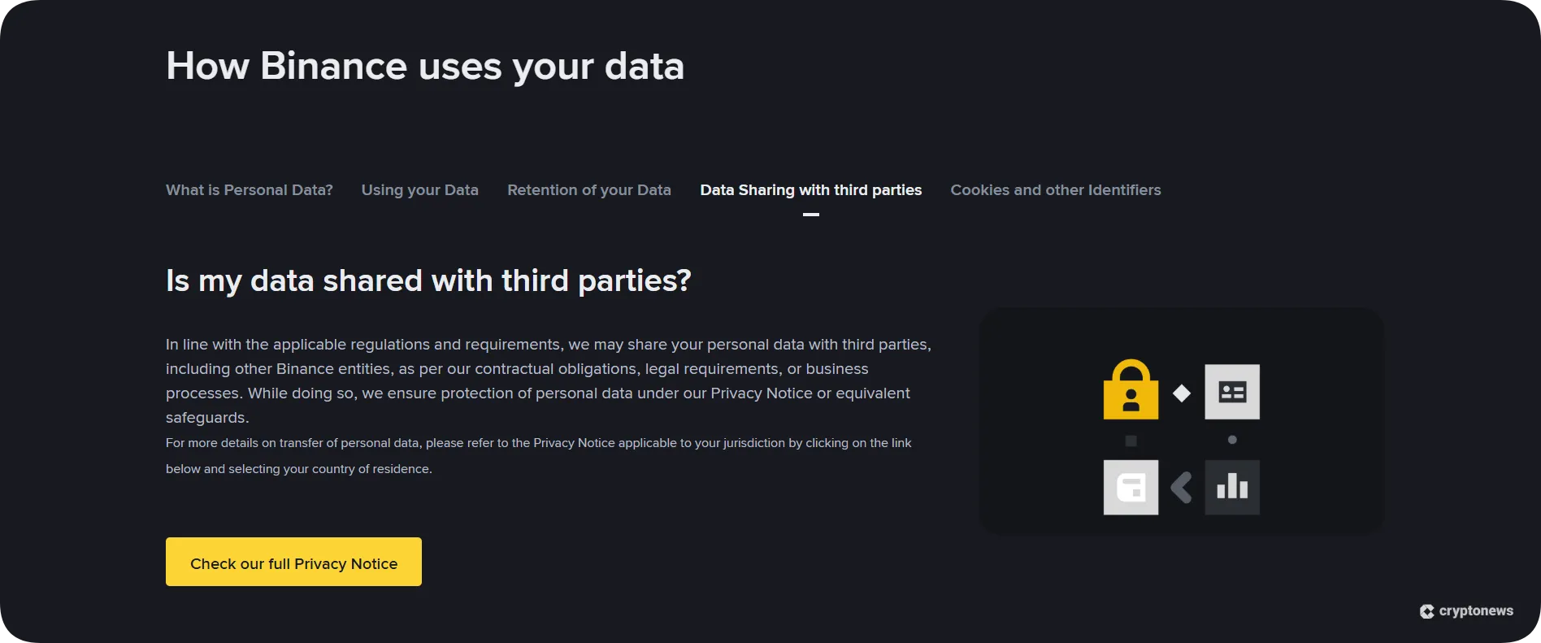Click the bar chart icon tile
Viewport: 1541px width, 643px height.
coord(1231,487)
